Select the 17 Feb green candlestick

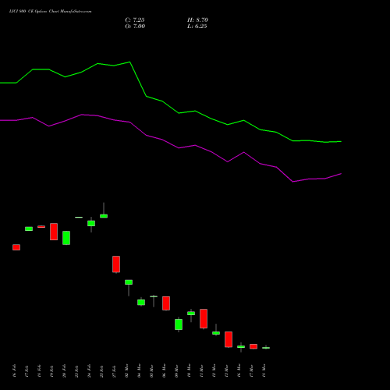[x=29, y=229]
